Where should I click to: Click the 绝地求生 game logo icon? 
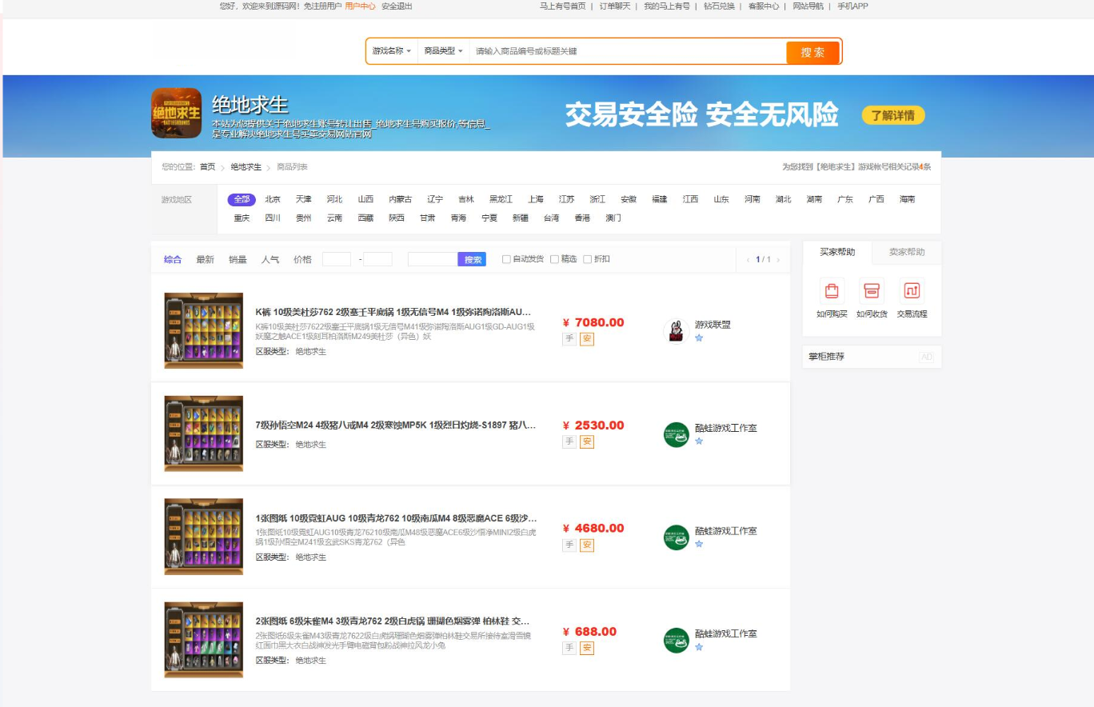[177, 113]
